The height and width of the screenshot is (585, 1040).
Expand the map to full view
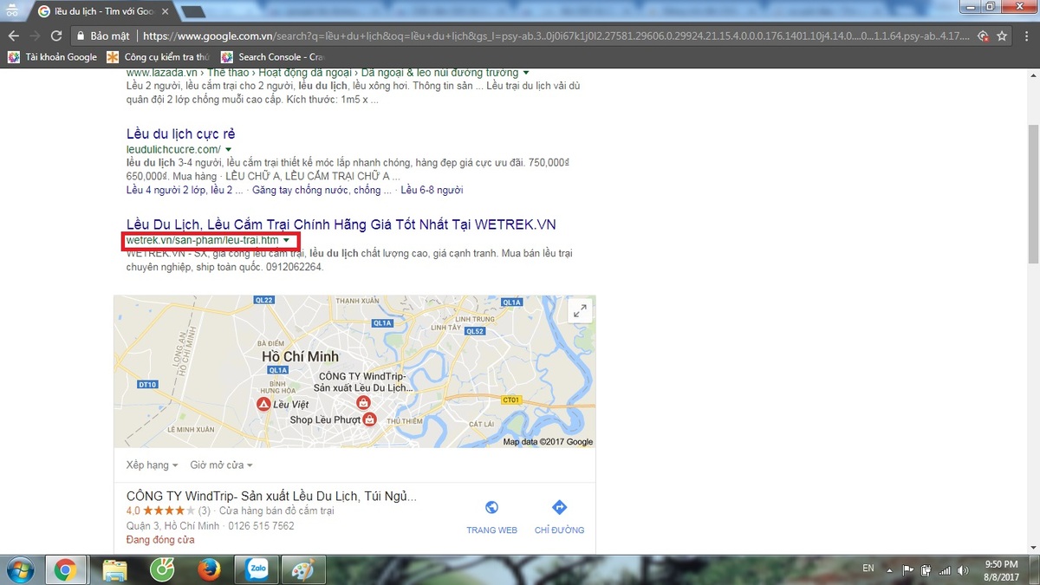(580, 311)
